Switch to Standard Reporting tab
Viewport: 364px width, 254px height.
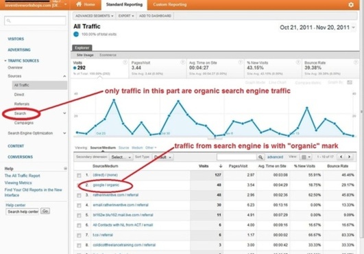[x=124, y=4]
